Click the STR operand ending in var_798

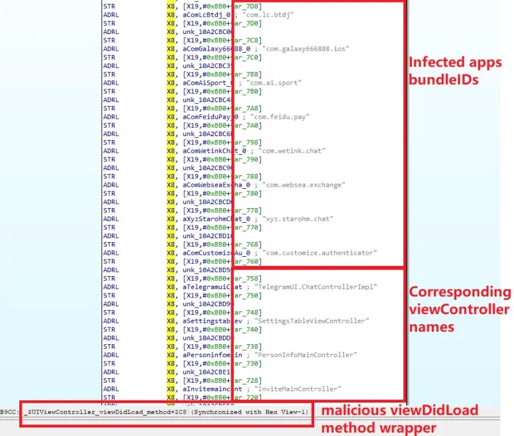222,143
